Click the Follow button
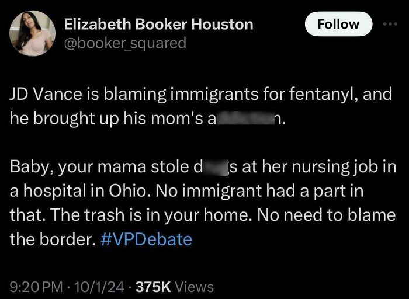The image size is (409, 299). click(338, 24)
